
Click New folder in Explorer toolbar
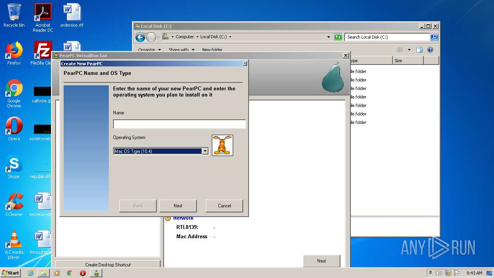212,50
